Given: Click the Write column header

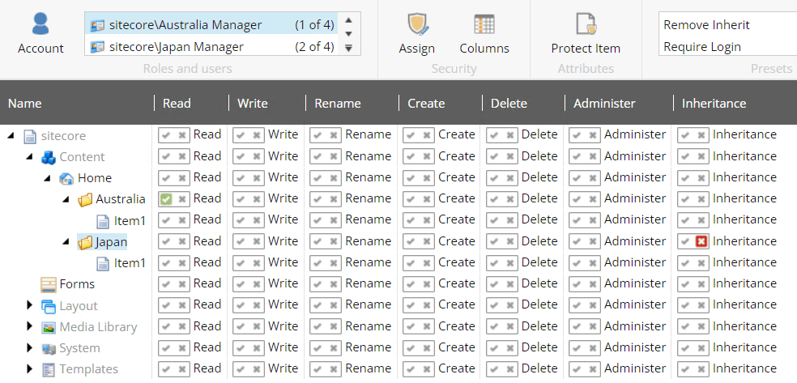Looking at the screenshot, I should [253, 104].
